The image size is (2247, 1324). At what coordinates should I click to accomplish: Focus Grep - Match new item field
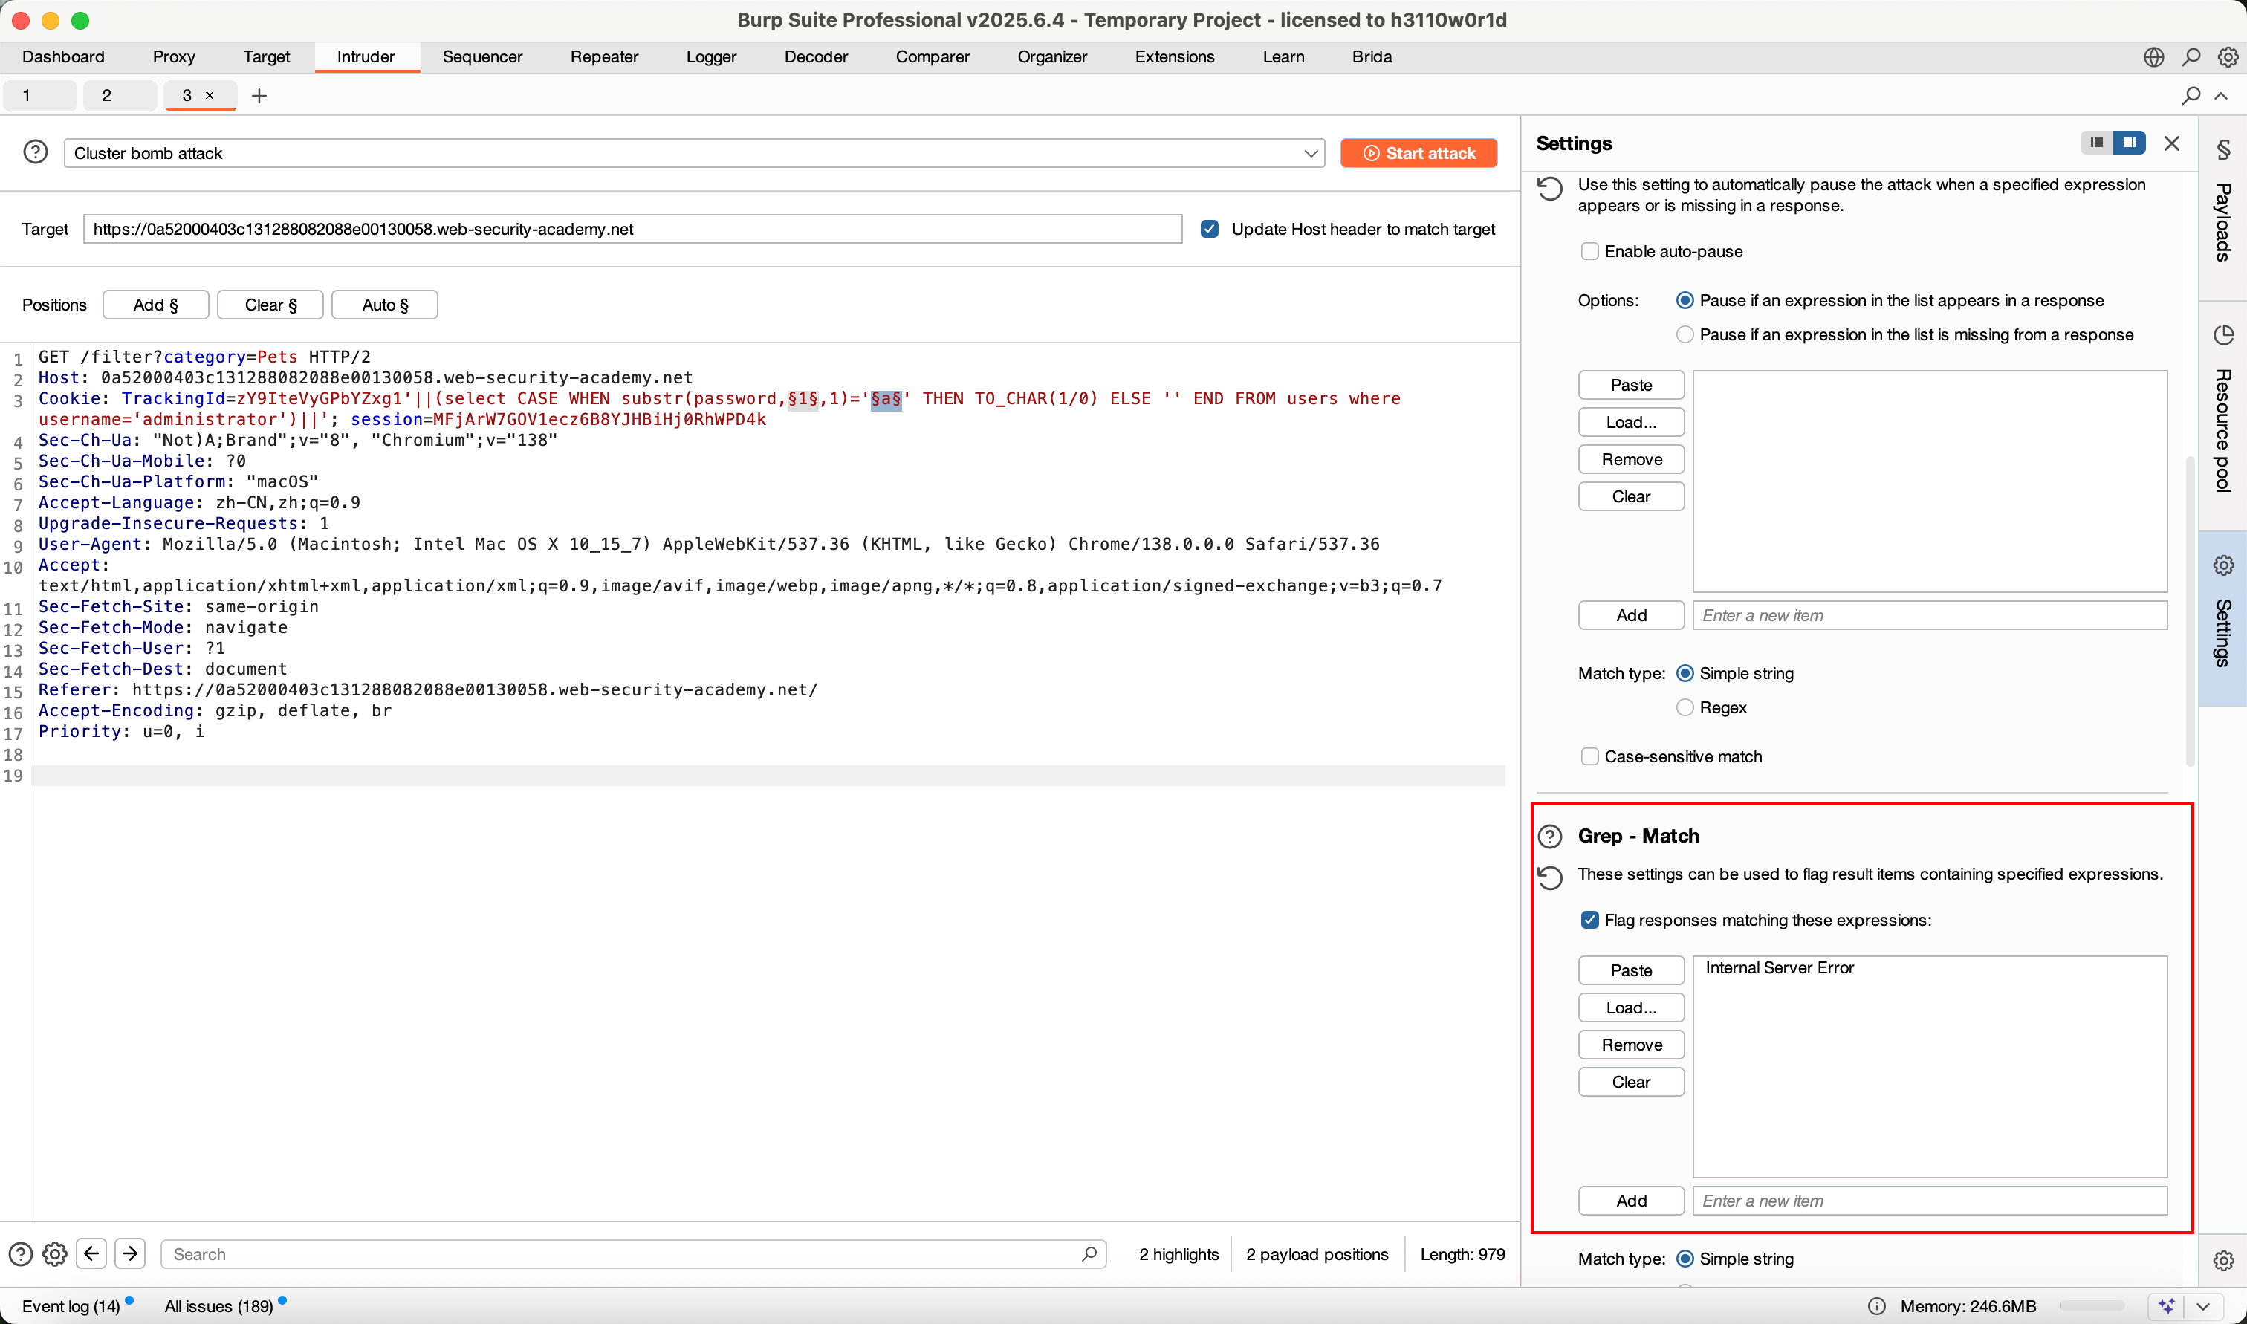(x=1930, y=1201)
